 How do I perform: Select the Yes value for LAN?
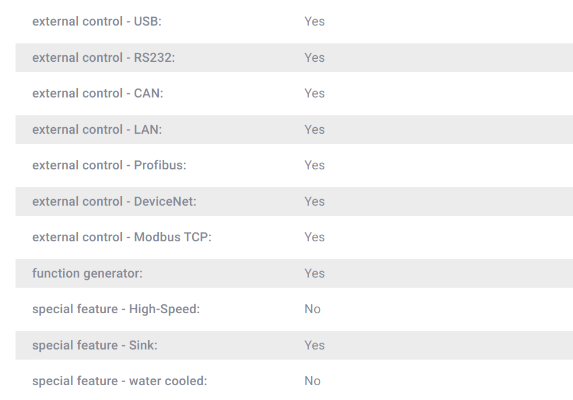click(314, 130)
